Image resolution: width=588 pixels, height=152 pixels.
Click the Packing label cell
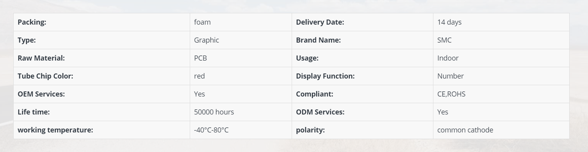(x=102, y=22)
